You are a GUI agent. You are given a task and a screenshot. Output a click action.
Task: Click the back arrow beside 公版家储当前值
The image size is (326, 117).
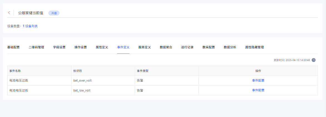pos(9,13)
